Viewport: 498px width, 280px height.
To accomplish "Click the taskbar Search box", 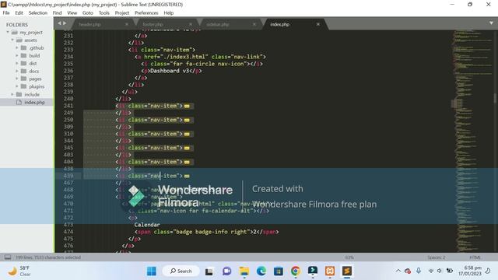I will [181, 271].
